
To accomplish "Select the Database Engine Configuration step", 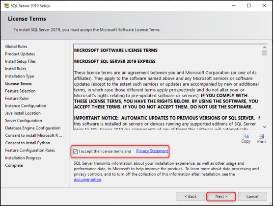I will (x=33, y=128).
